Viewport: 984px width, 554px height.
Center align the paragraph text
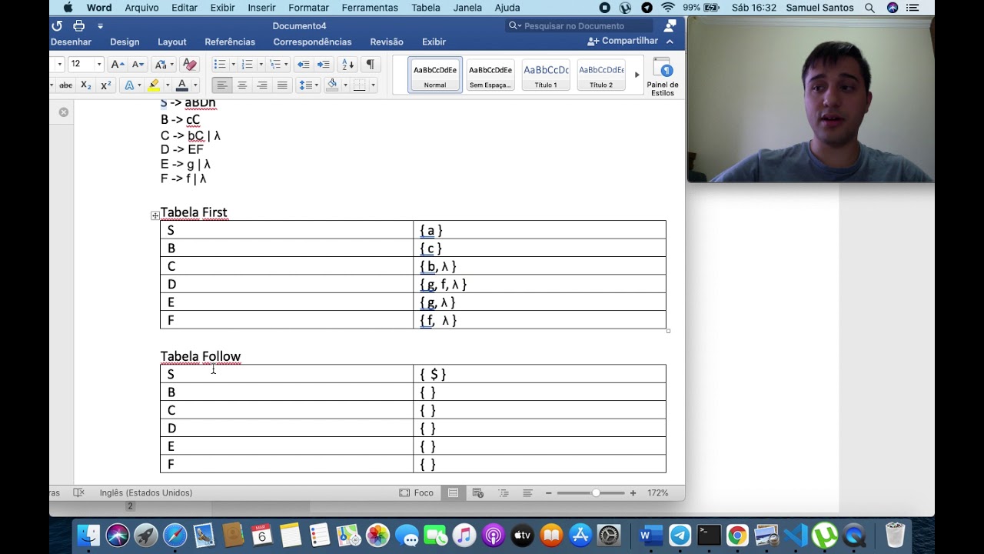pos(242,85)
